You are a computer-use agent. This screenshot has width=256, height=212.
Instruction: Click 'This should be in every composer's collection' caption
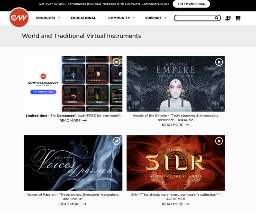click(175, 197)
